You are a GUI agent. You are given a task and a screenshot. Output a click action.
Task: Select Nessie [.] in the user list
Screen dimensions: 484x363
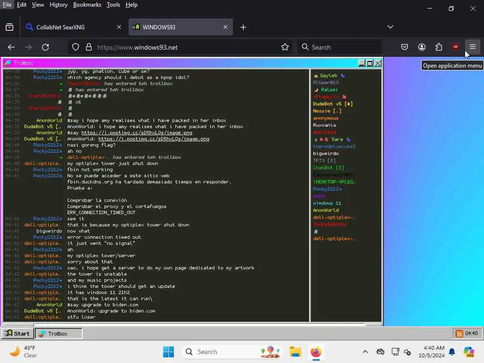(x=327, y=111)
